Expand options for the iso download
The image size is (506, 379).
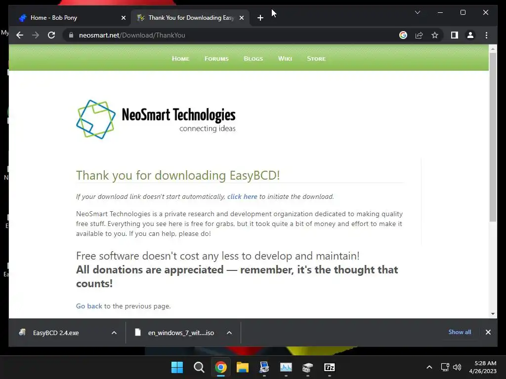click(229, 333)
